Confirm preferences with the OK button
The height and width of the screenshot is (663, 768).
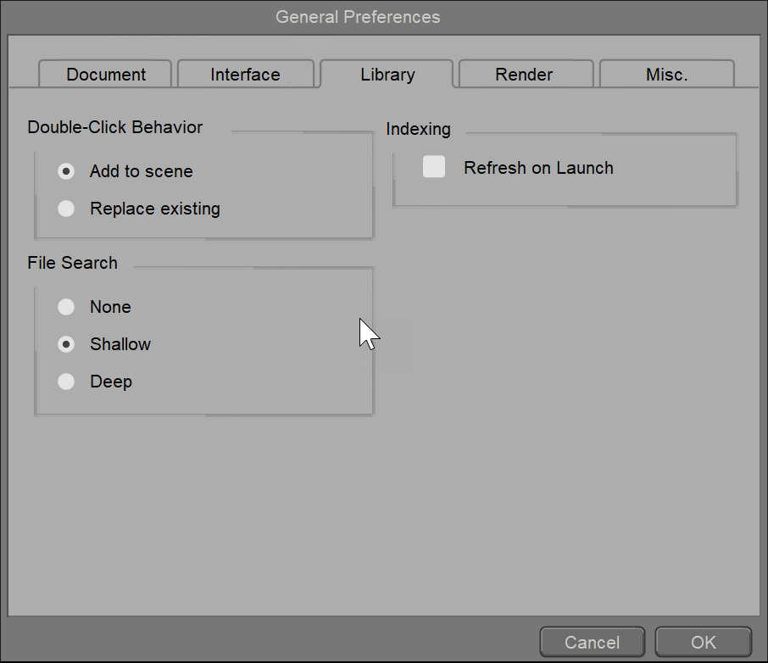click(703, 642)
